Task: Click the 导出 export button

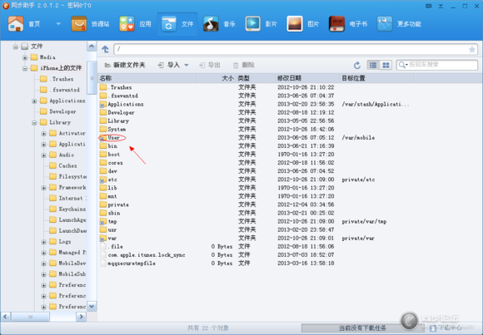Action: coord(210,65)
